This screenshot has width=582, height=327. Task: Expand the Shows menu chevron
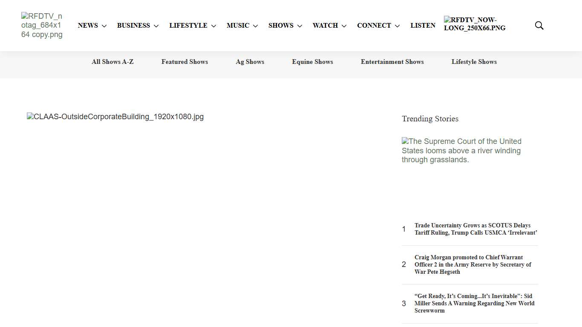tap(300, 26)
